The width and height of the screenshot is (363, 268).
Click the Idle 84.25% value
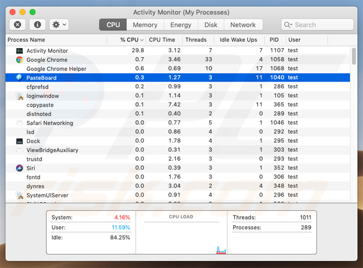point(120,237)
